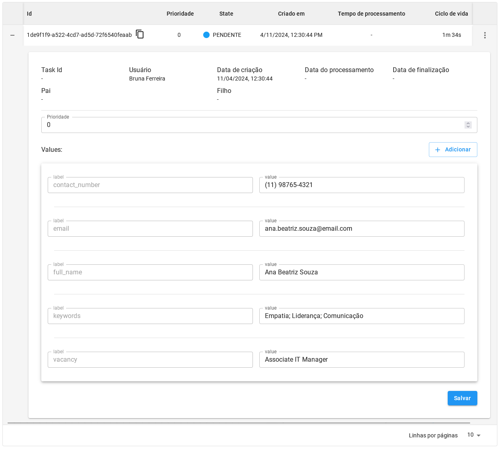Click the Adicionar button
Screen dimensions: 501x449
click(453, 149)
